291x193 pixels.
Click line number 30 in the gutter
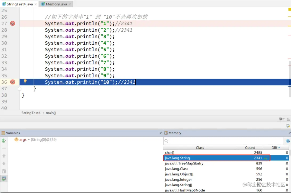pos(4,43)
